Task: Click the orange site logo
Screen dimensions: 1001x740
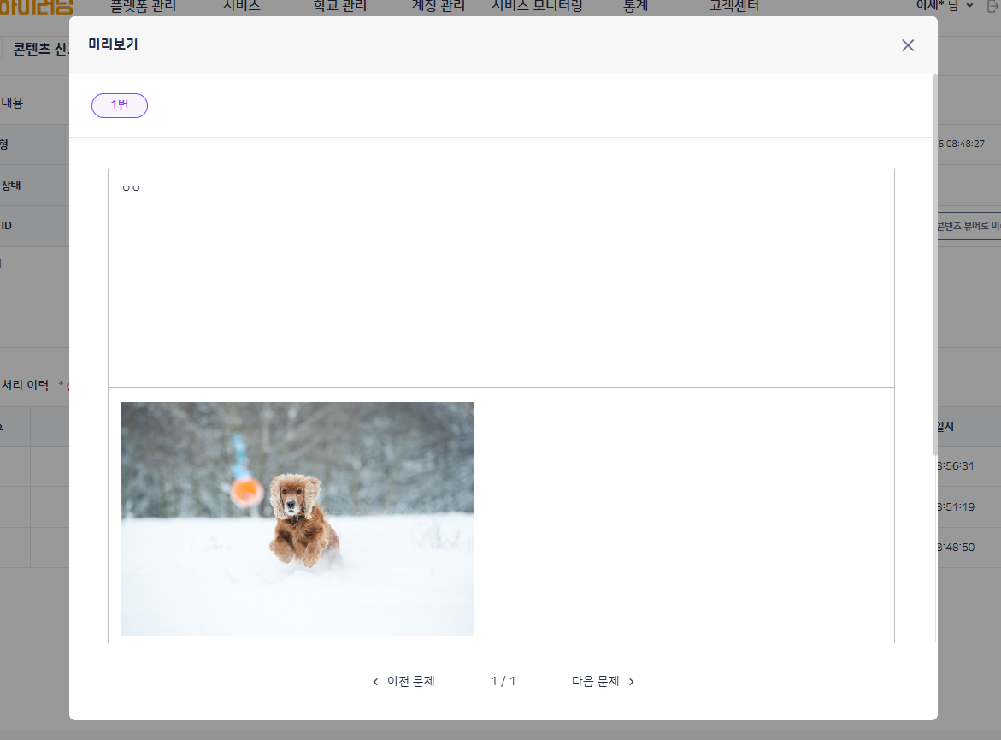Action: pyautogui.click(x=36, y=7)
